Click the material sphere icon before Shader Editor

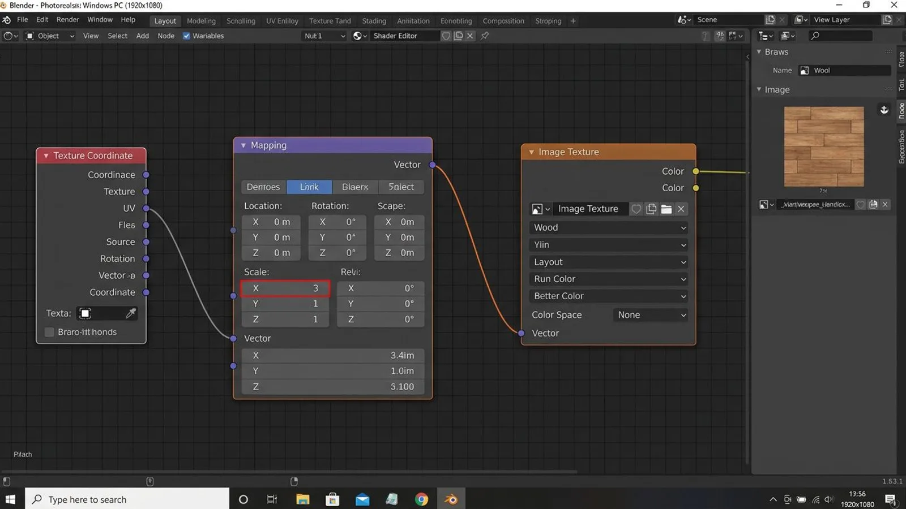pyautogui.click(x=357, y=36)
